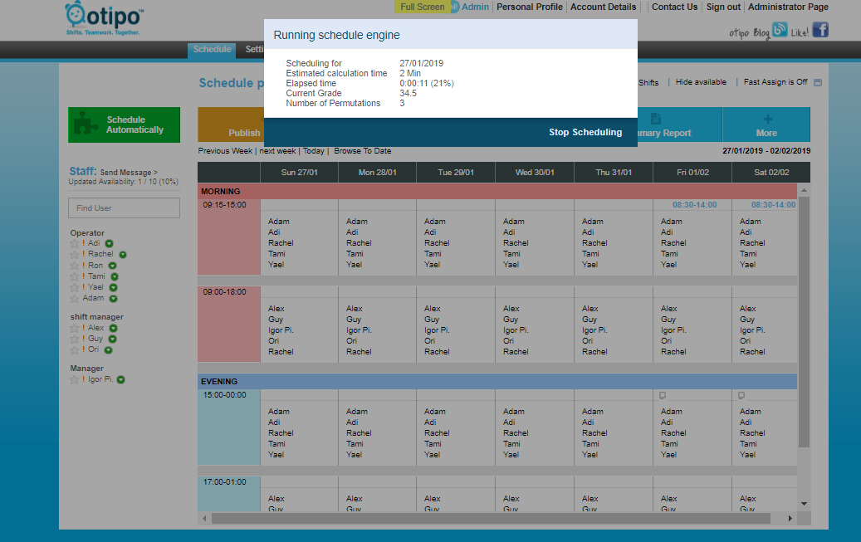The width and height of the screenshot is (861, 542).
Task: Expand the green dropdown arrow for Rachel
Action: click(122, 255)
